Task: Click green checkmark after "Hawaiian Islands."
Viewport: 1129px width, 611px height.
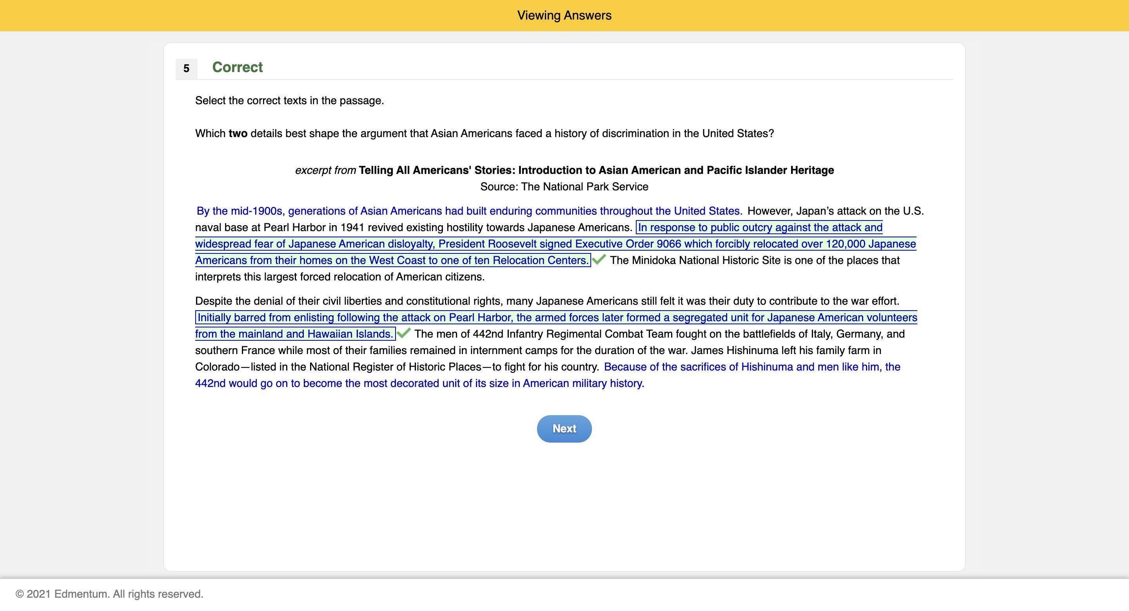Action: coord(404,333)
